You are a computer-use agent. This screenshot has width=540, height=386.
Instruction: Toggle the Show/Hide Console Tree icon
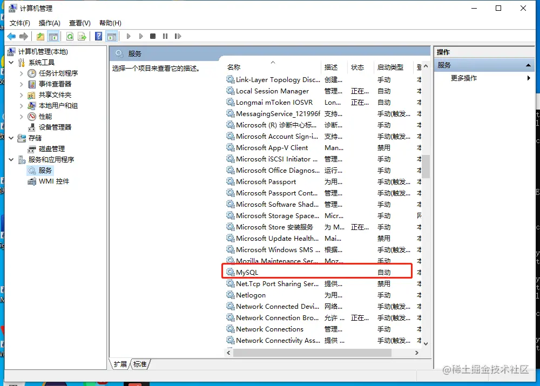(x=53, y=36)
